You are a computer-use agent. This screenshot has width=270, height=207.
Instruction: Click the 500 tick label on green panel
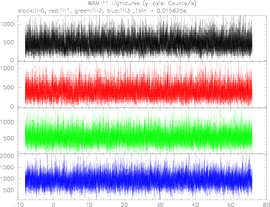(9, 138)
